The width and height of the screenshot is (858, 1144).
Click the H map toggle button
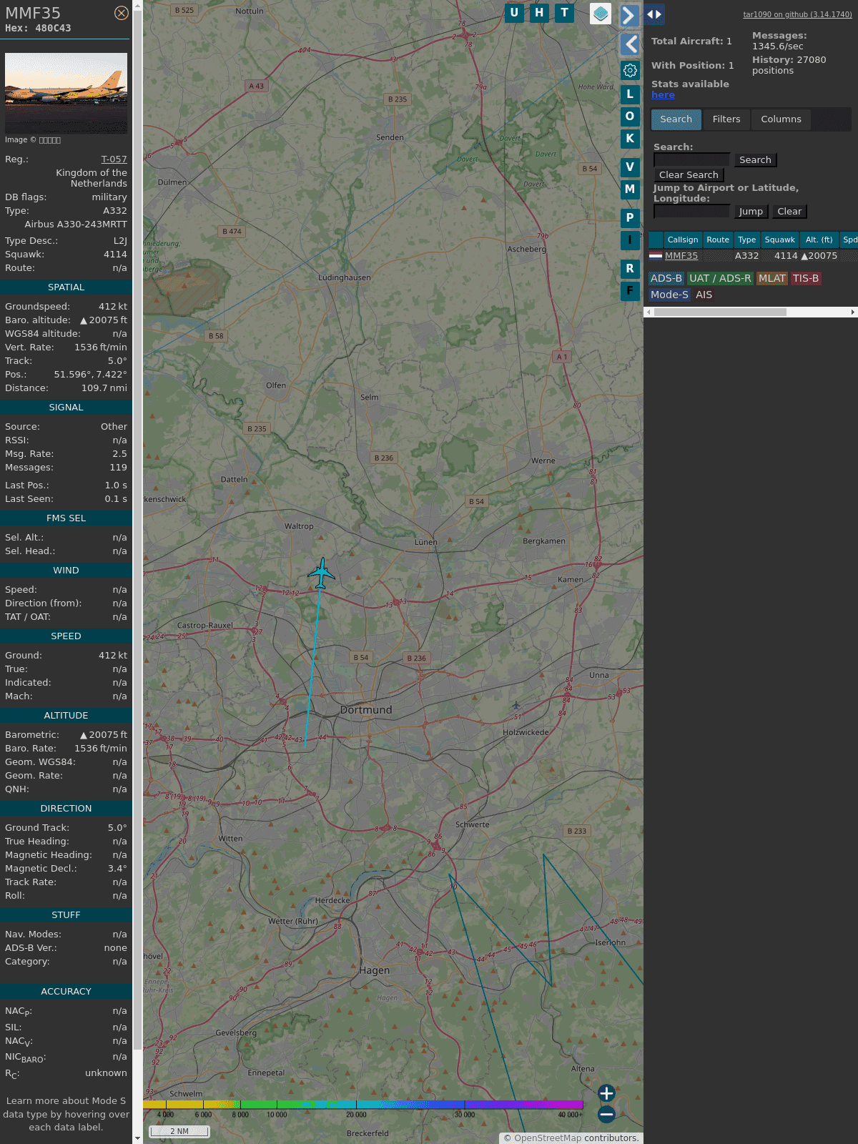[x=539, y=13]
